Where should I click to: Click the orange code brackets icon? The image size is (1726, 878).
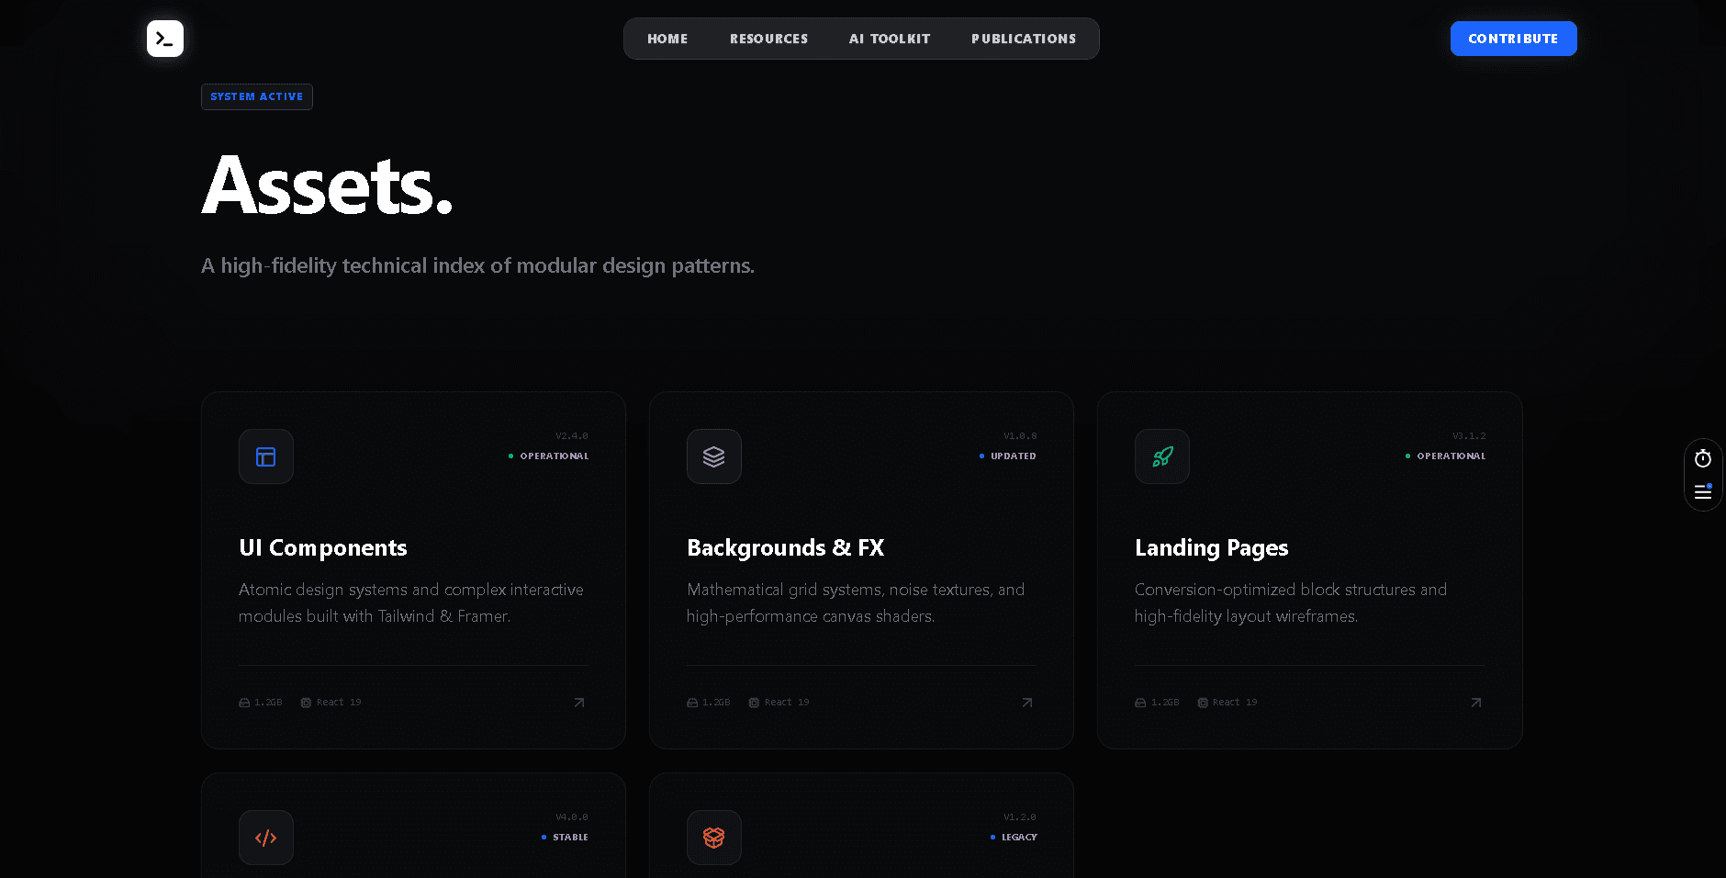[266, 838]
